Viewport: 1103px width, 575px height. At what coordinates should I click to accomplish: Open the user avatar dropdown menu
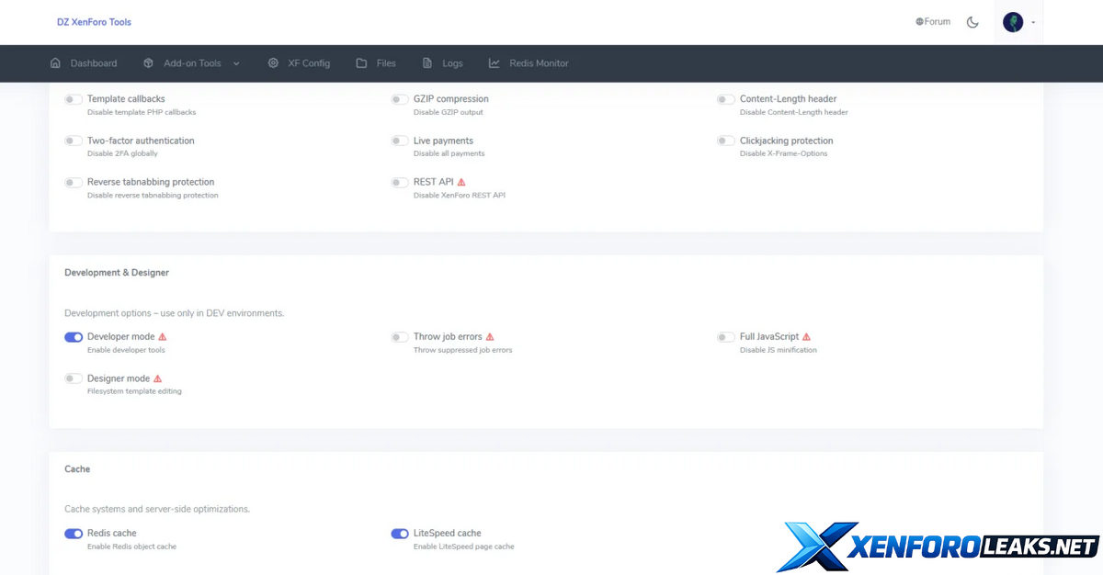coord(1018,22)
